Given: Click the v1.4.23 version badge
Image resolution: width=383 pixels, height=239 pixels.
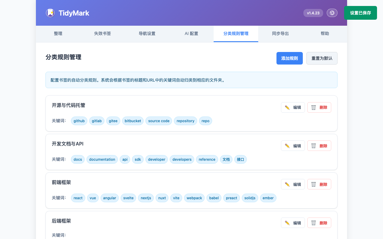Looking at the screenshot, I should pyautogui.click(x=313, y=13).
